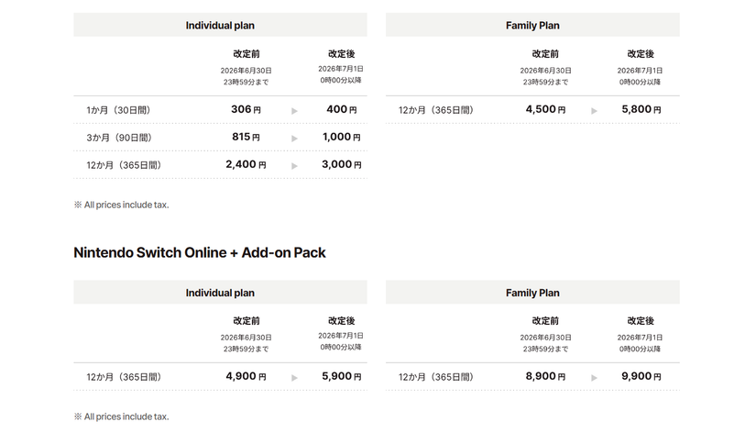The image size is (756, 433).
Task: Click the tax note below the Add-on Pack tables
Action: click(122, 416)
